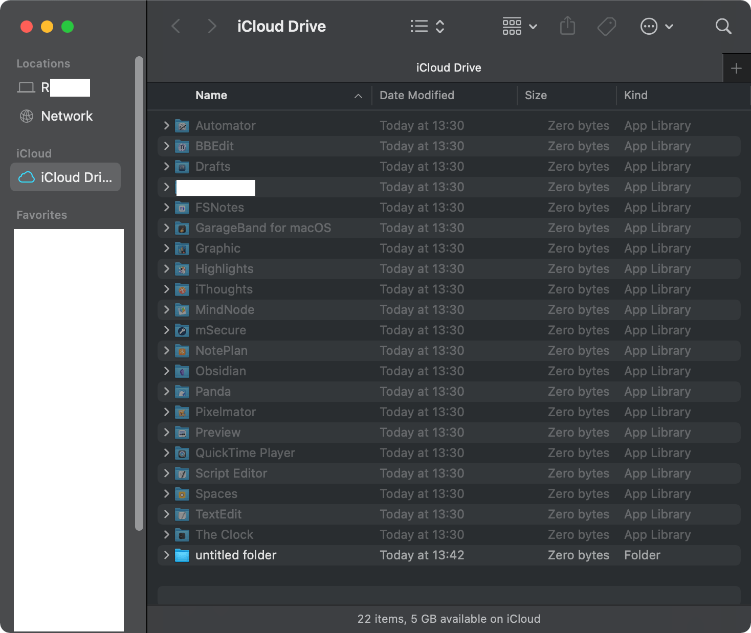Expand the GarageBand for macOS folder

click(x=166, y=228)
